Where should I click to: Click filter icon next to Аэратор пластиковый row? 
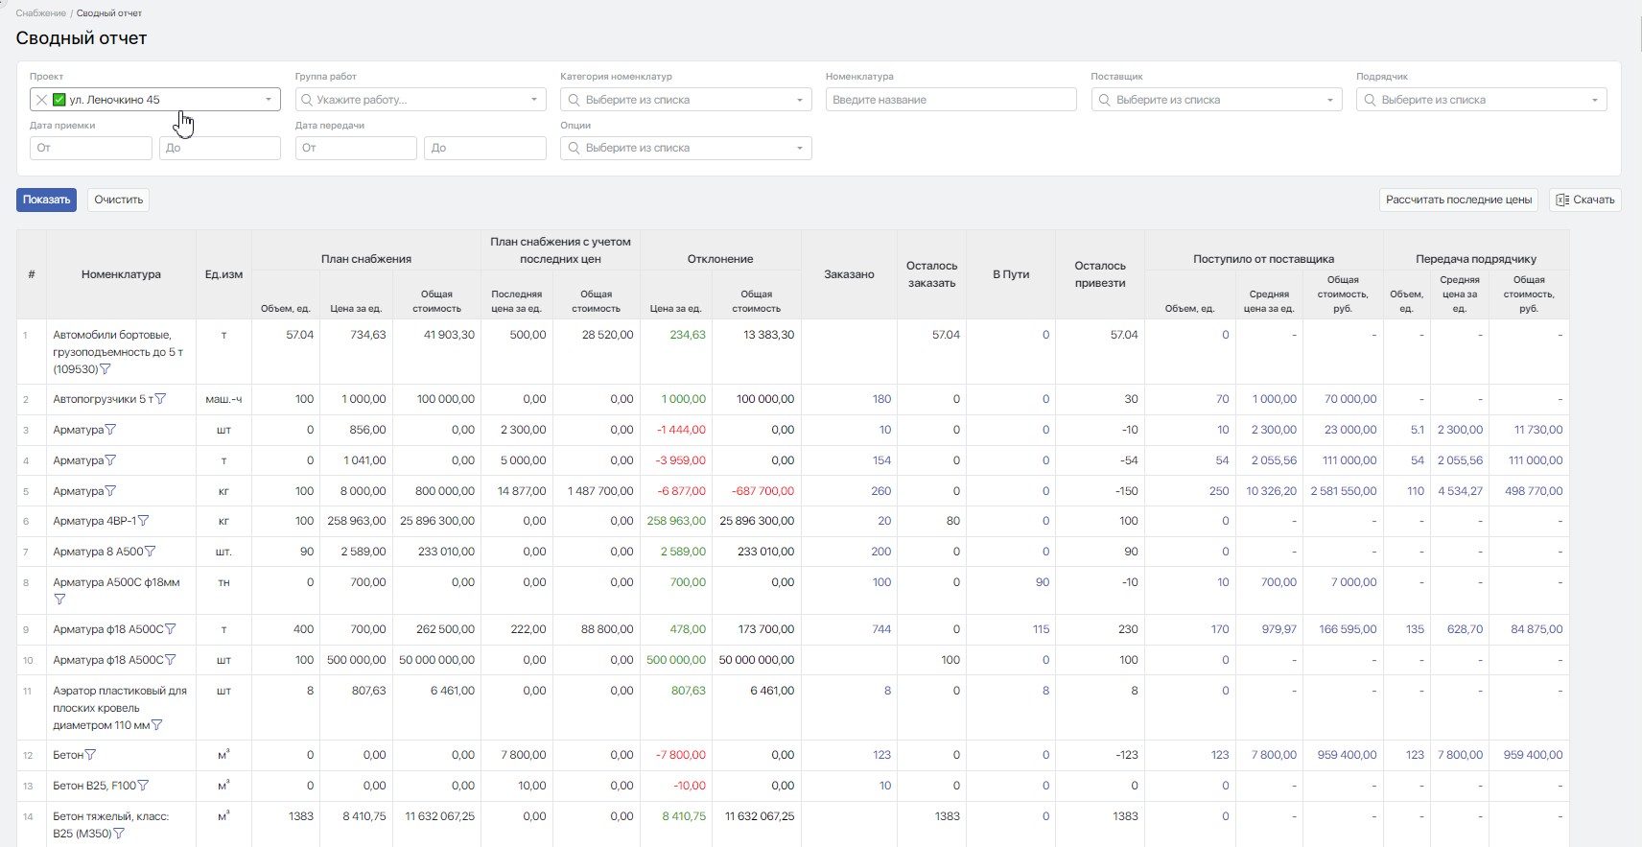157,725
